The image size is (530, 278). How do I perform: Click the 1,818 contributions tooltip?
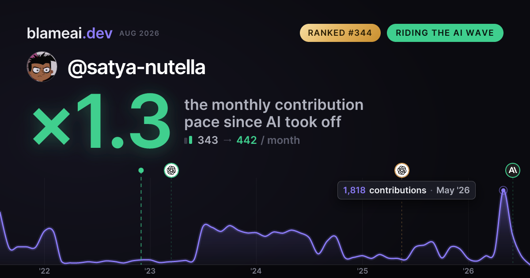click(406, 190)
